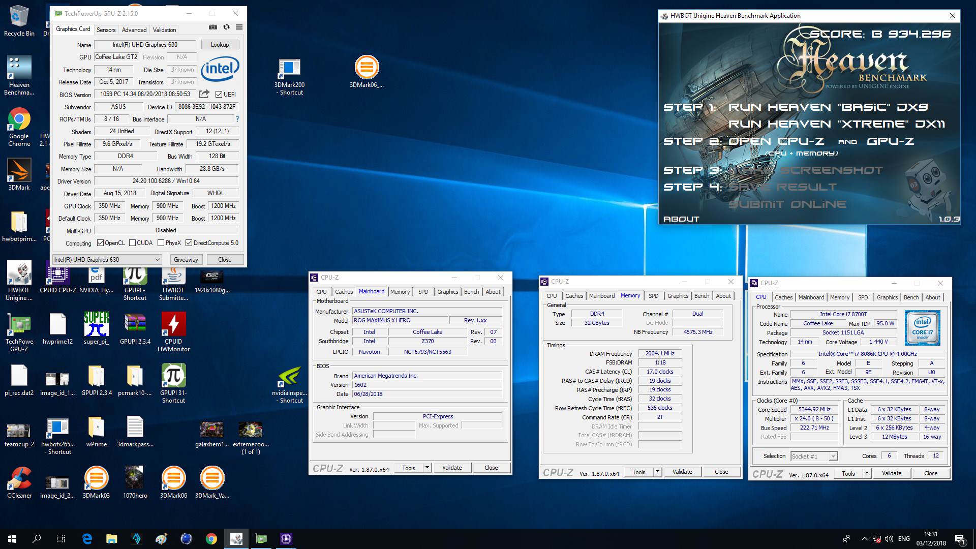Open the 3DMark03 desktop icon

point(96,482)
